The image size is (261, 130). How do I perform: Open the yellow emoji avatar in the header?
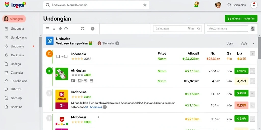coord(197,5)
